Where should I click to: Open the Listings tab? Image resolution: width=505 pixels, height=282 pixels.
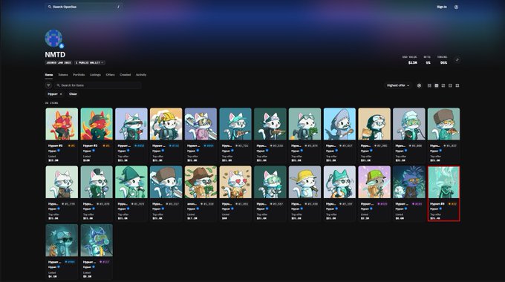(x=95, y=75)
